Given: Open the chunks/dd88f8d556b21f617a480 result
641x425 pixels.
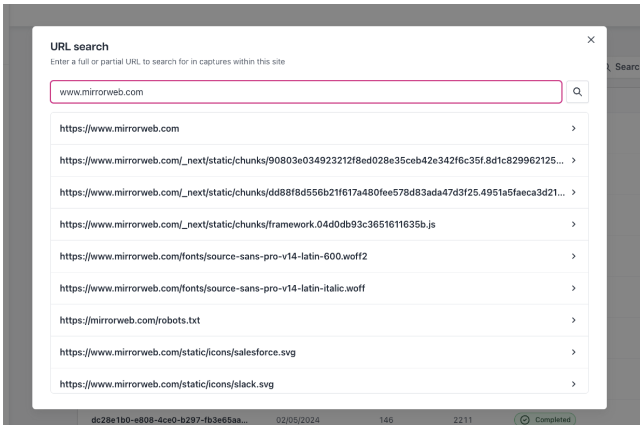Looking at the screenshot, I should 319,192.
